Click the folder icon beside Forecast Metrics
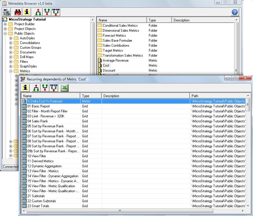The width and height of the screenshot is (253, 216). tap(100, 35)
